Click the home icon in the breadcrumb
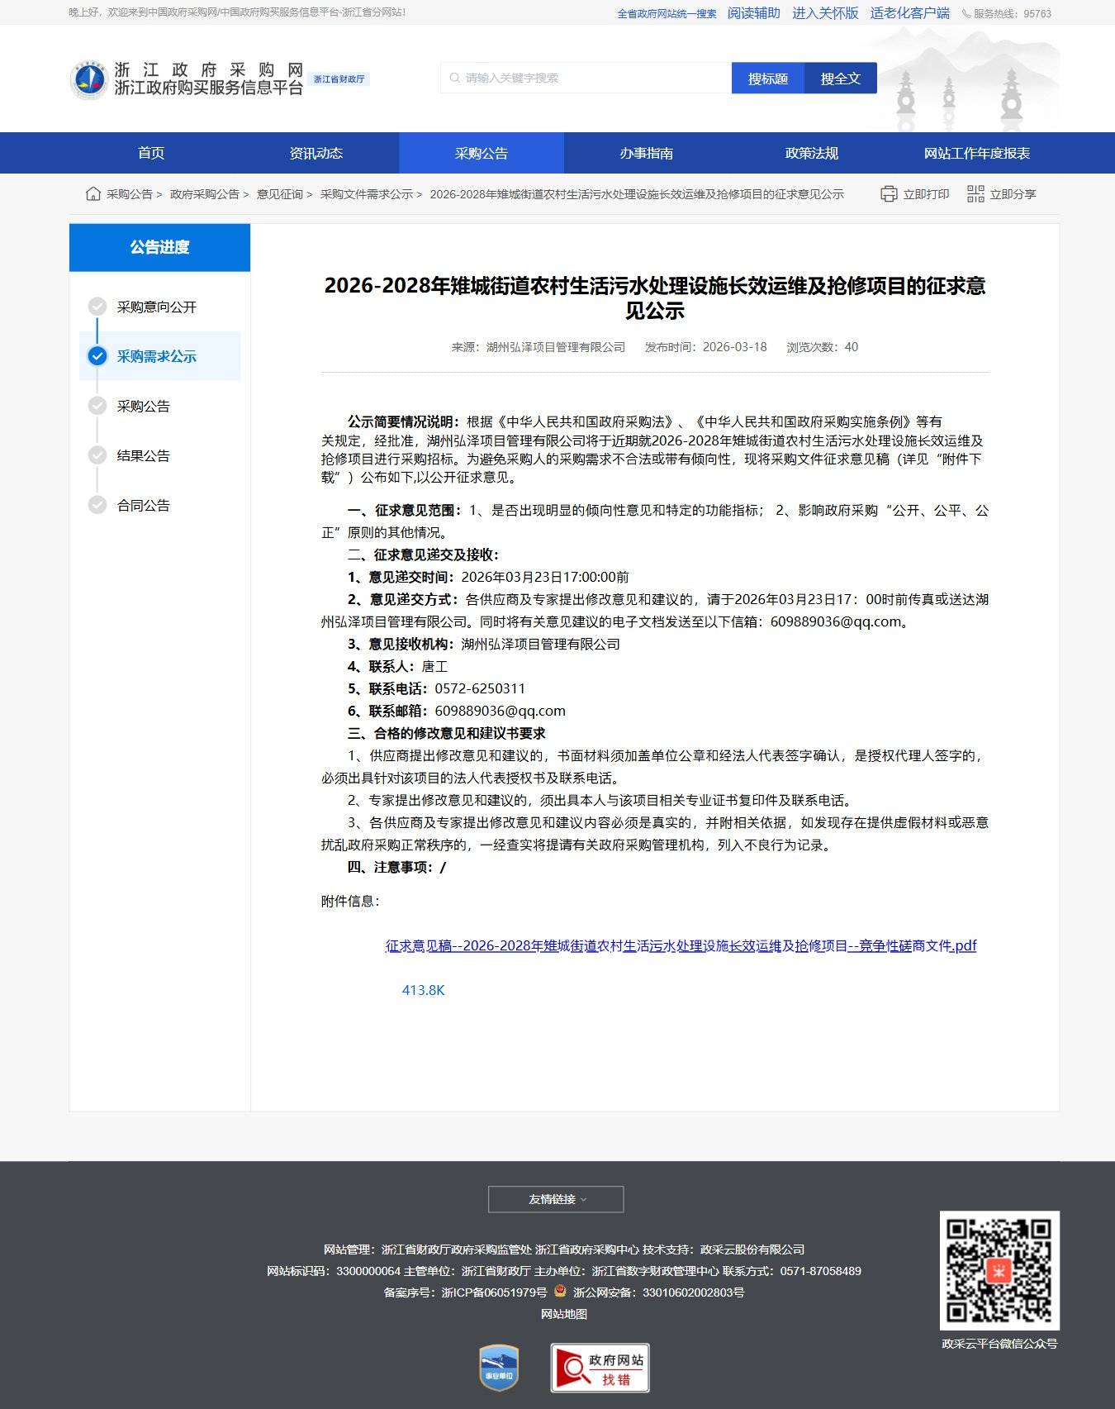Screen dimensions: 1115x1409 [x=93, y=194]
